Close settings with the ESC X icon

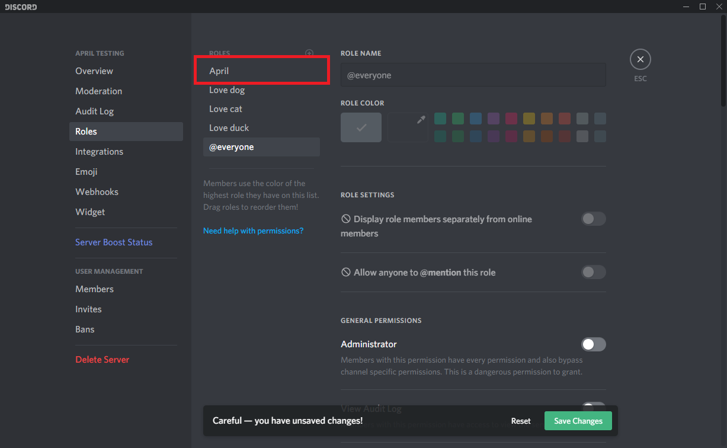(640, 60)
